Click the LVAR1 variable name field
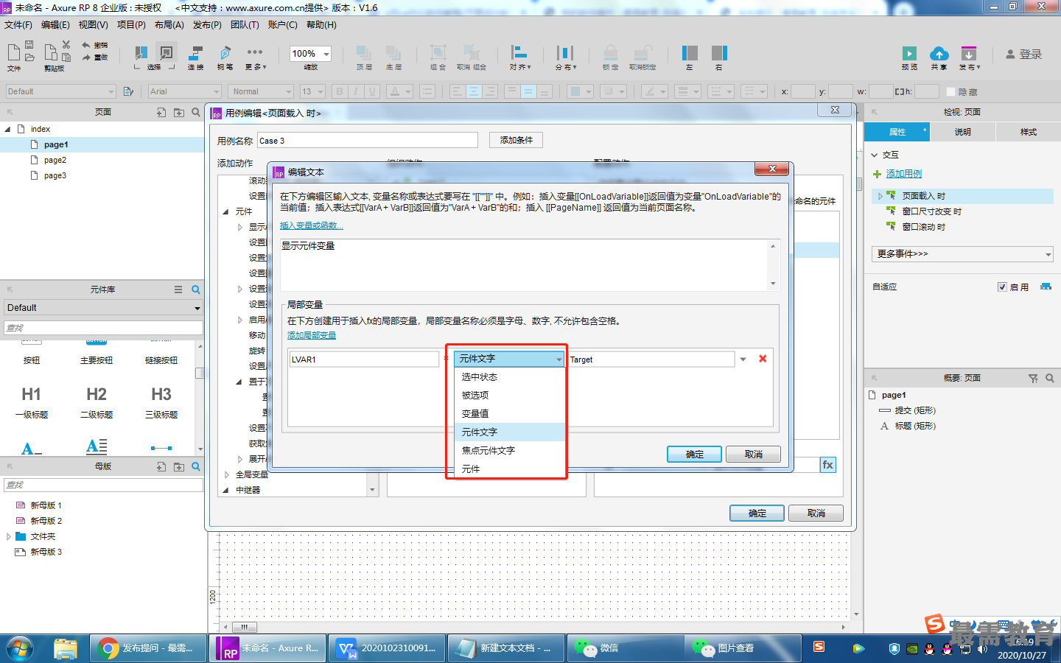 (364, 359)
